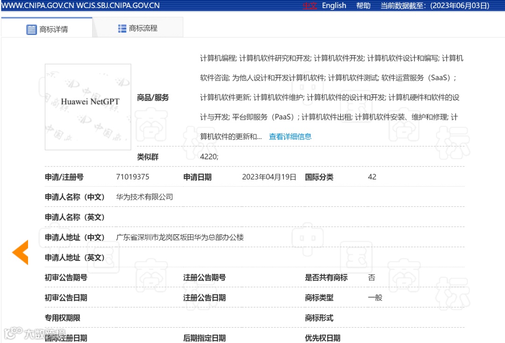This screenshot has height=343, width=505.
Task: Click goods text starting 计算机编程
Action: click(x=332, y=98)
